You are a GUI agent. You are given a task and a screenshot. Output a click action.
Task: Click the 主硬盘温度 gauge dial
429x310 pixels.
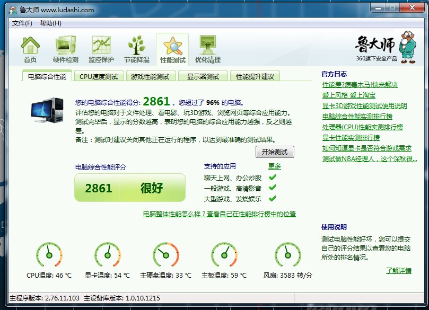[x=166, y=254]
